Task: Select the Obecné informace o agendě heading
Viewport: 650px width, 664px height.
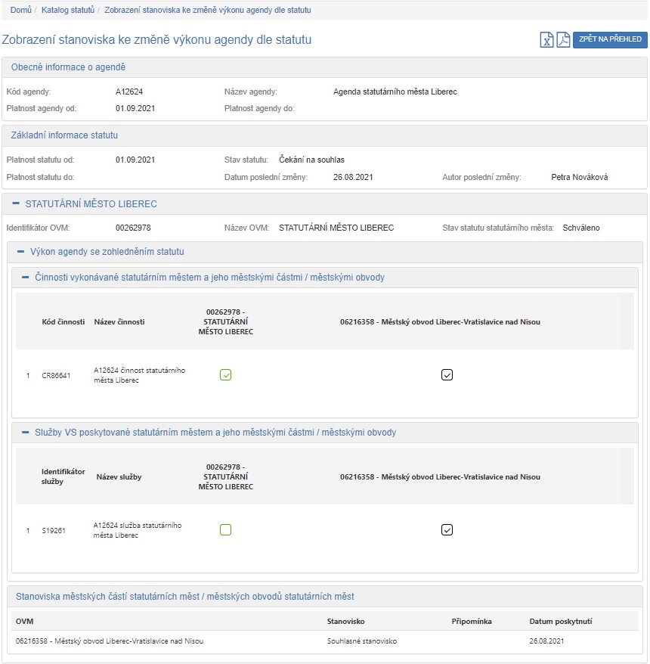Action: point(68,67)
